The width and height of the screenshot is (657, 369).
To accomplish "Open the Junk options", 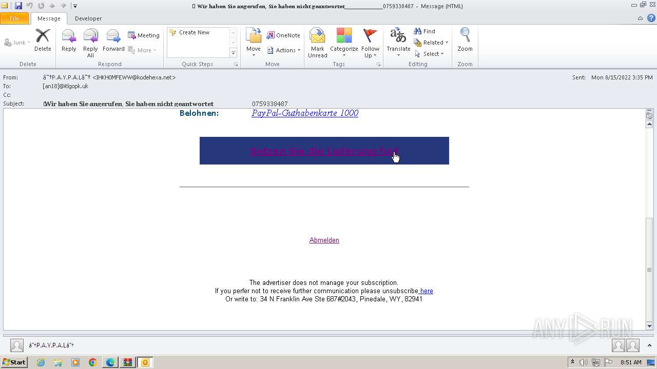I will click(17, 43).
